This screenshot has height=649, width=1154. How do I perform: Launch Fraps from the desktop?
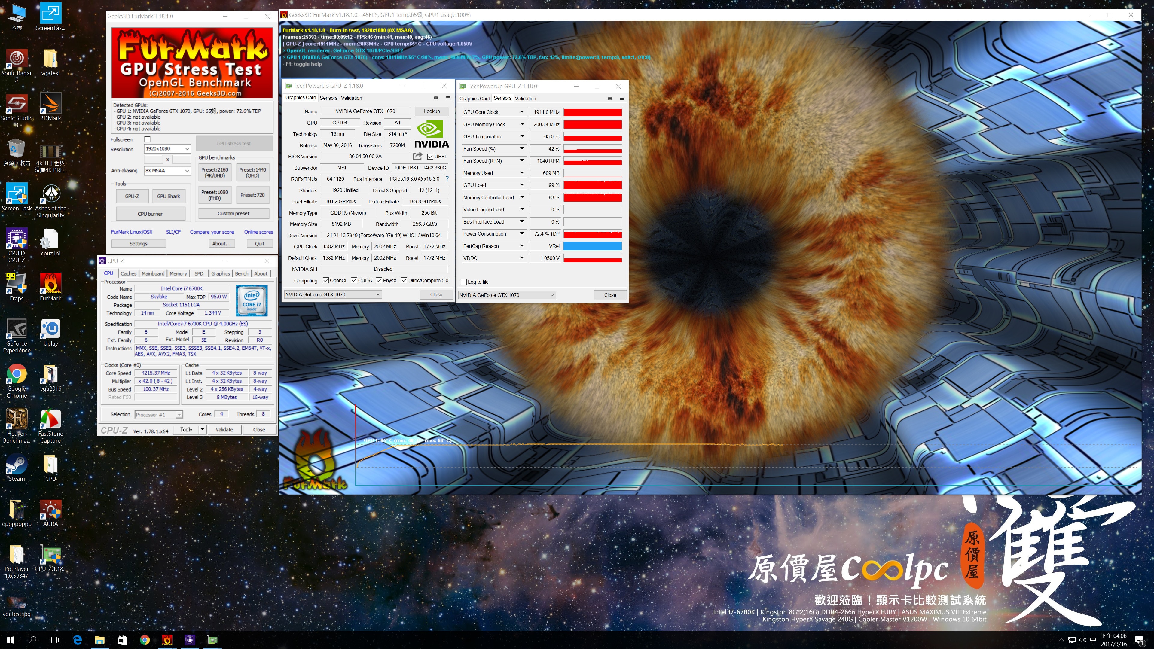(x=17, y=287)
